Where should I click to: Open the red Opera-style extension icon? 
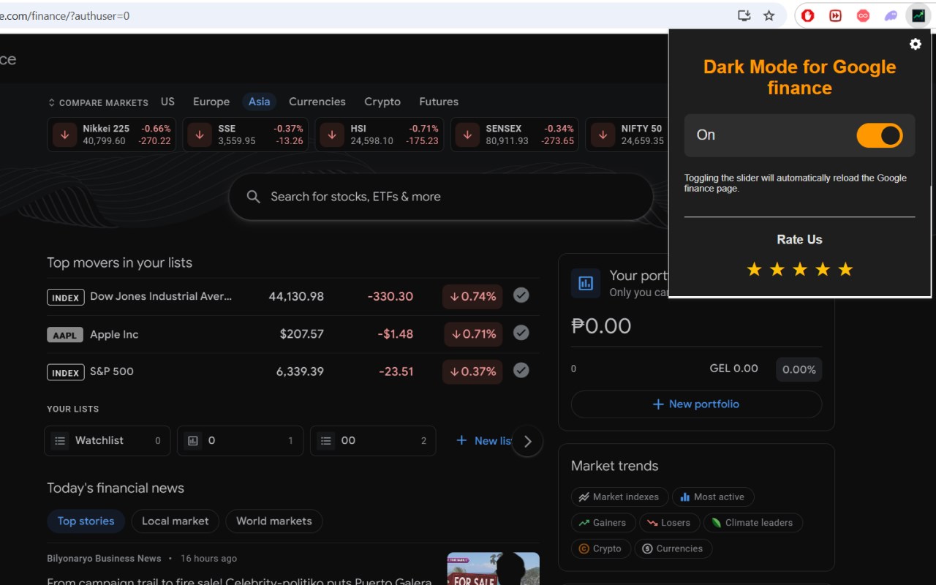(x=808, y=15)
